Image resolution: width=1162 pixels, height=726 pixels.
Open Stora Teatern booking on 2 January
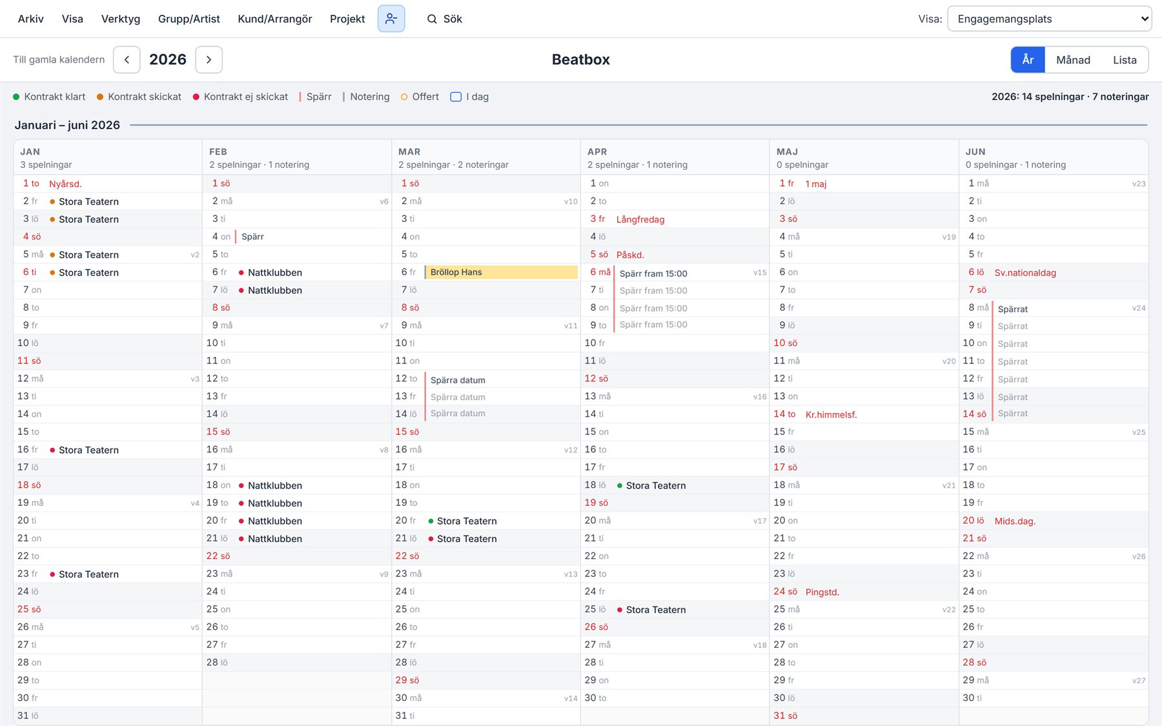pos(88,201)
